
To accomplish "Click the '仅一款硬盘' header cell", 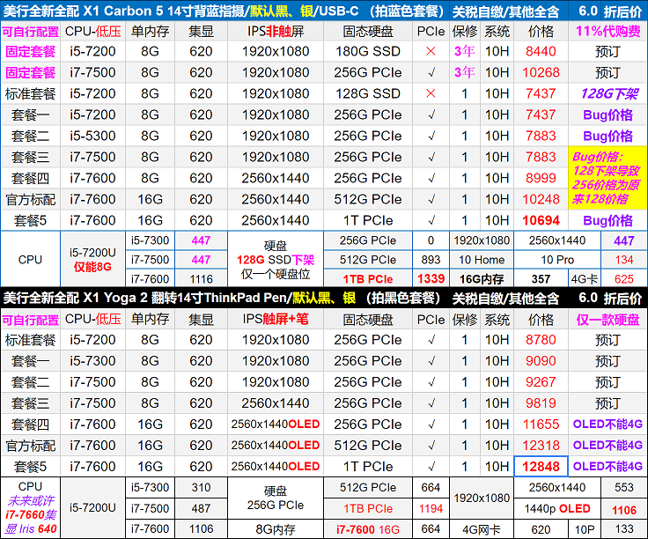I will point(607,319).
